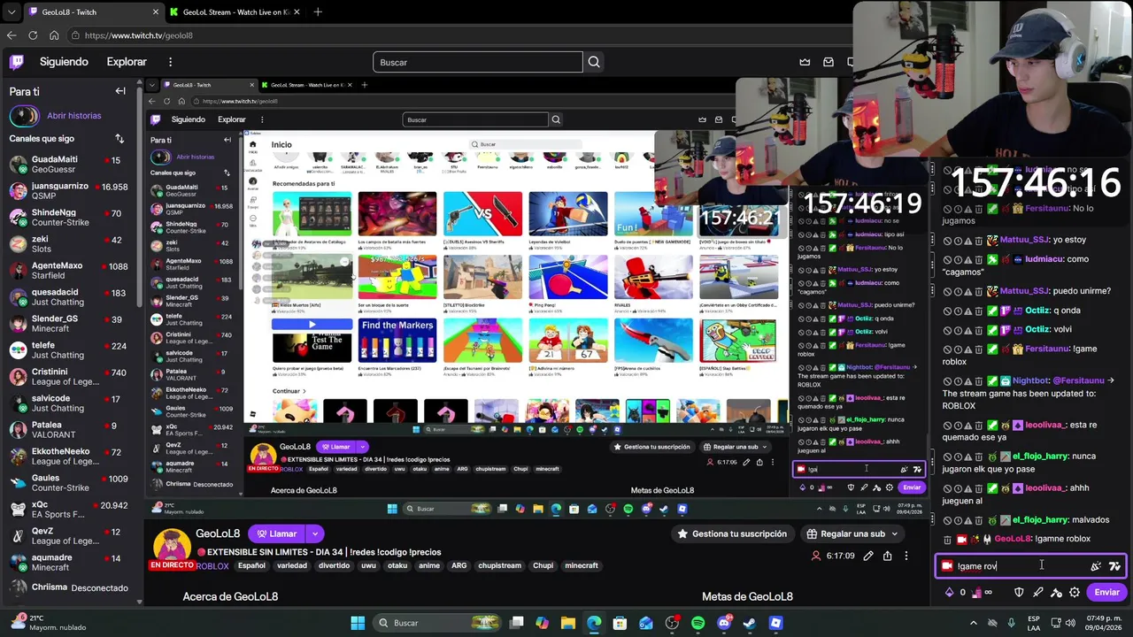Click the minecraft tag

pyautogui.click(x=582, y=566)
